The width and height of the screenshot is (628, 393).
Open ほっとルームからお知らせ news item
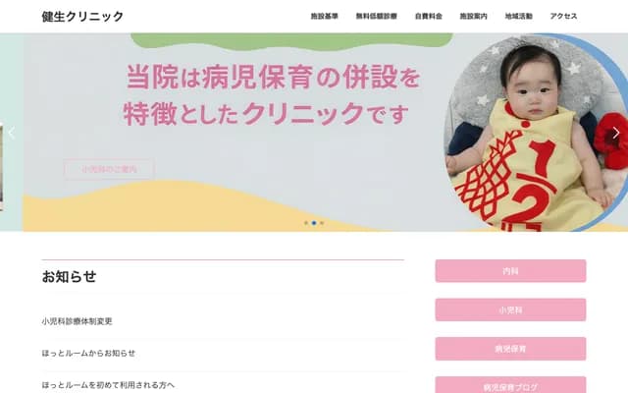[x=88, y=354]
